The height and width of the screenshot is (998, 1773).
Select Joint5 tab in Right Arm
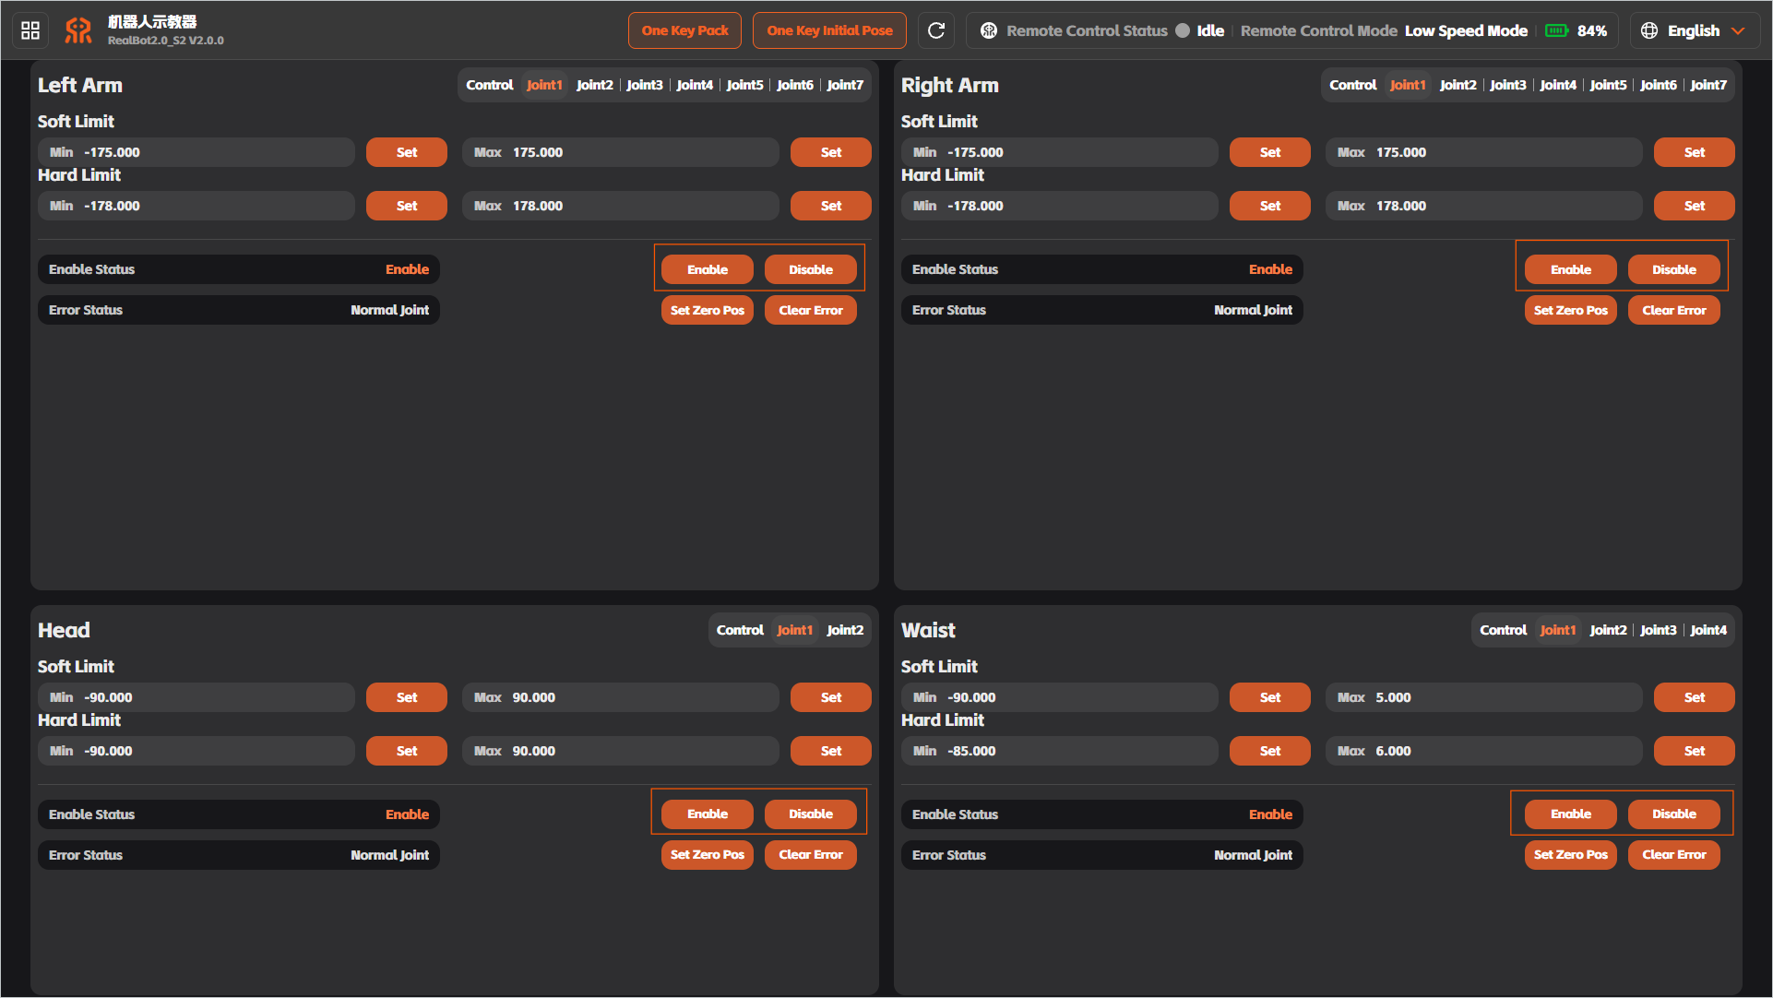coord(1609,85)
